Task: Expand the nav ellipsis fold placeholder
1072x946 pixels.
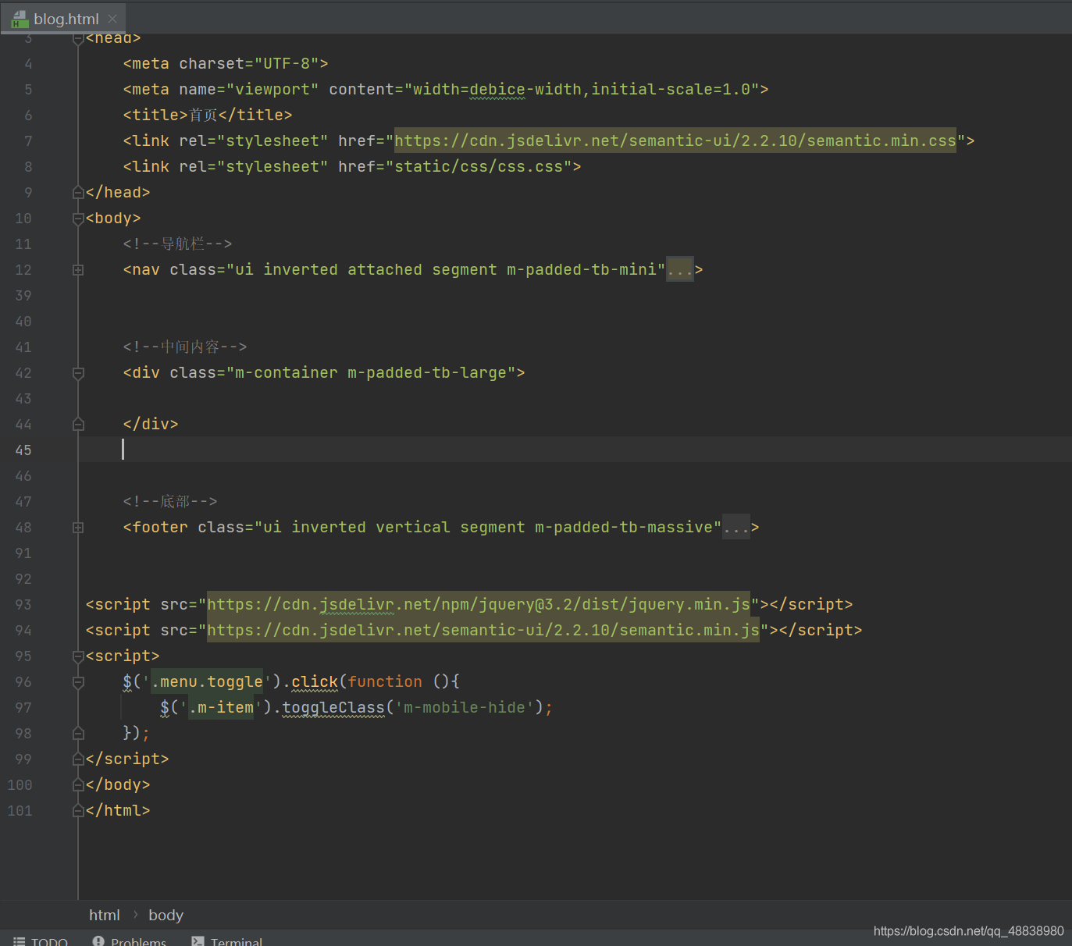Action: tap(679, 270)
